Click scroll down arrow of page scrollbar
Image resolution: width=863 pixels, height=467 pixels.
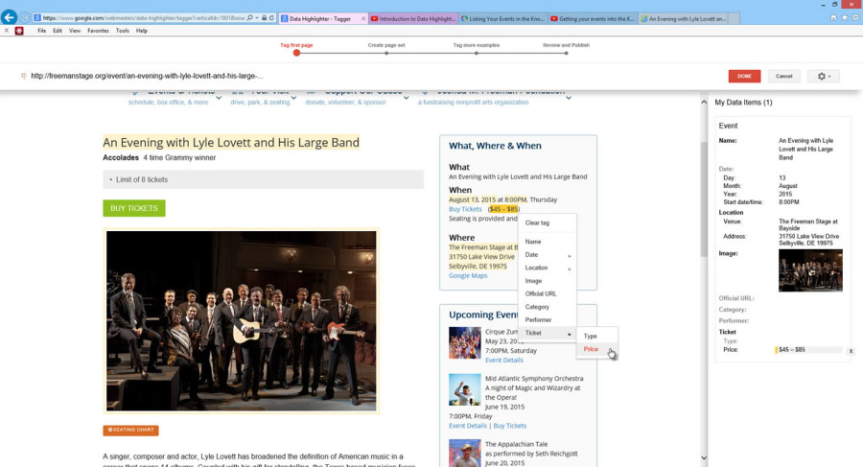(x=704, y=457)
